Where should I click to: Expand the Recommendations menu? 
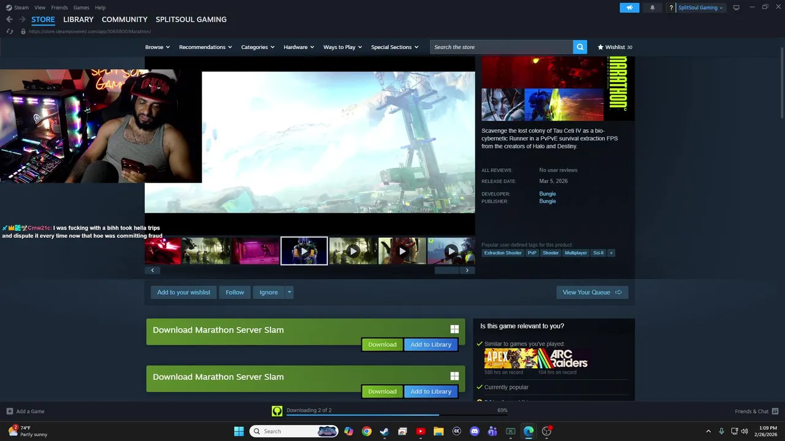click(x=205, y=47)
